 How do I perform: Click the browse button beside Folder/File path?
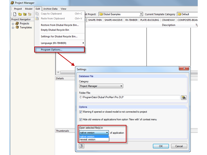(x=184, y=98)
